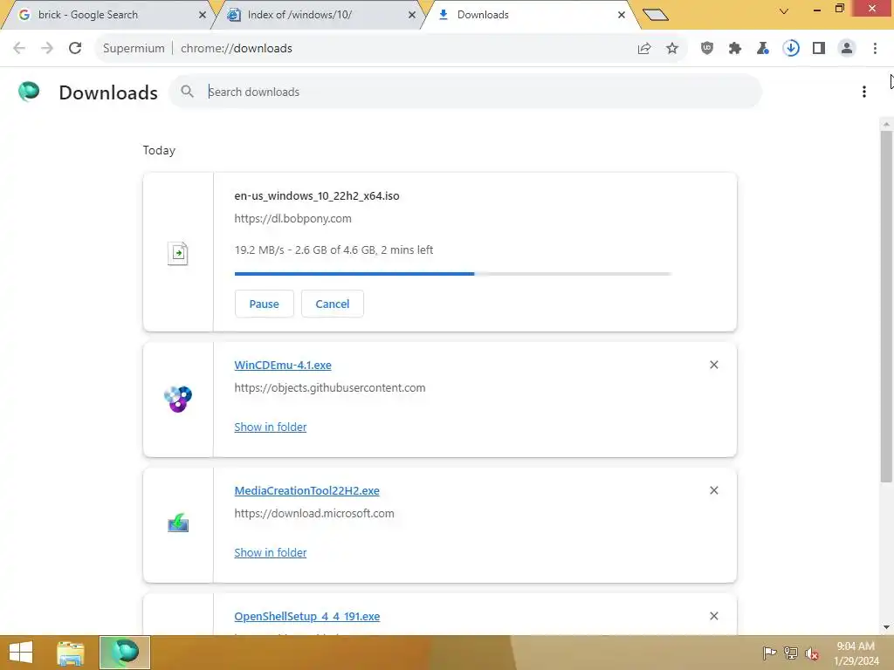
Task: Remove OpenShellSetup_4_4_191.exe from the list
Action: [x=714, y=616]
